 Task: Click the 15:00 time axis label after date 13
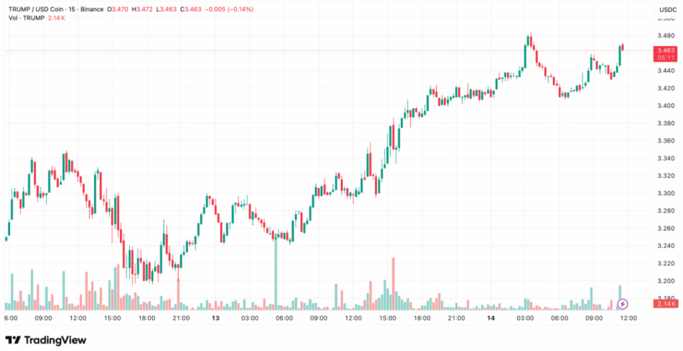[x=388, y=318]
